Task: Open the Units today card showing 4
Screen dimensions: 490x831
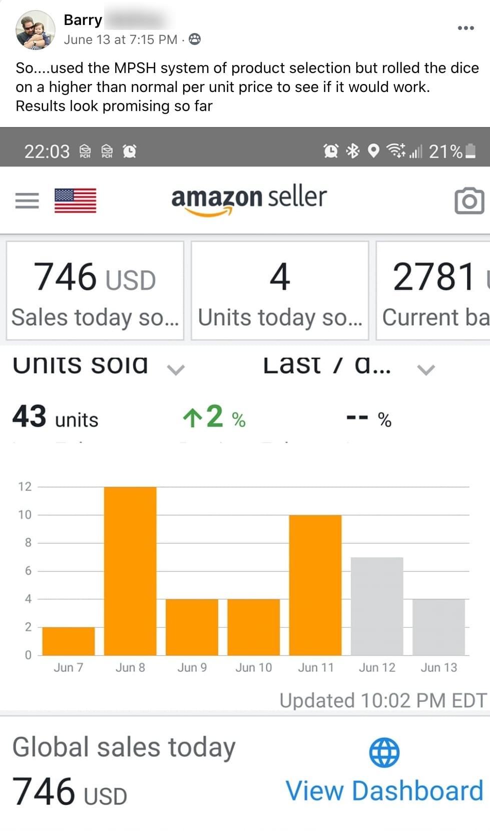Action: (280, 290)
